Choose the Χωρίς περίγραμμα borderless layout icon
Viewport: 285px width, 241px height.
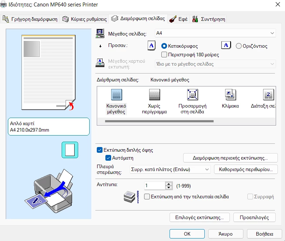(154, 94)
